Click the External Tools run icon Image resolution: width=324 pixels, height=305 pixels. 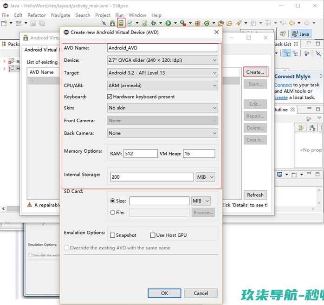click(183, 23)
